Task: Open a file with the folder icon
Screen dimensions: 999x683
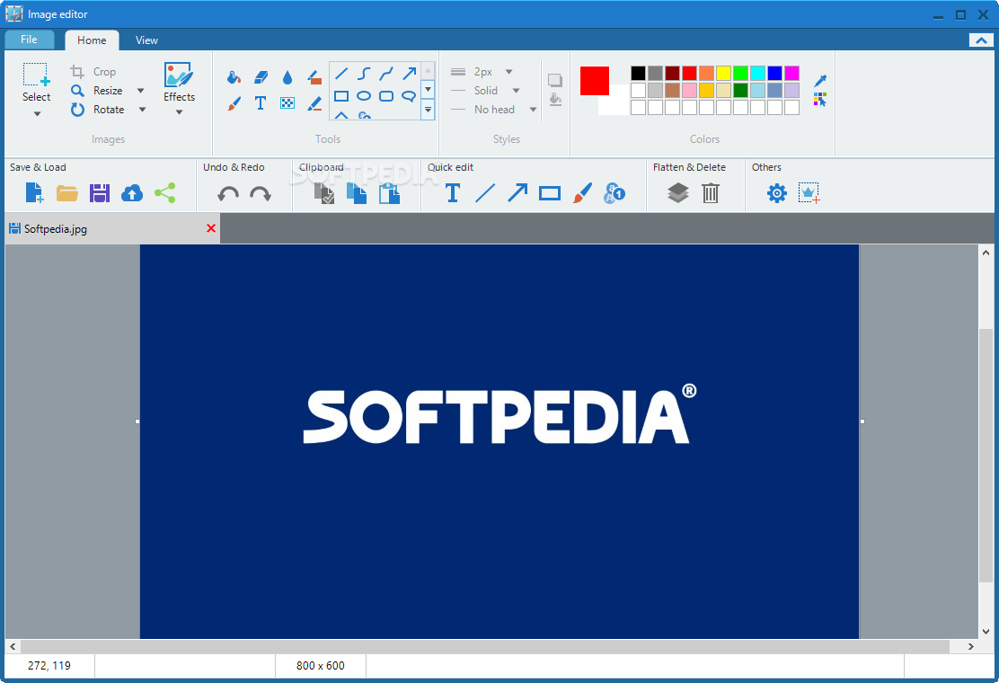Action: tap(66, 192)
